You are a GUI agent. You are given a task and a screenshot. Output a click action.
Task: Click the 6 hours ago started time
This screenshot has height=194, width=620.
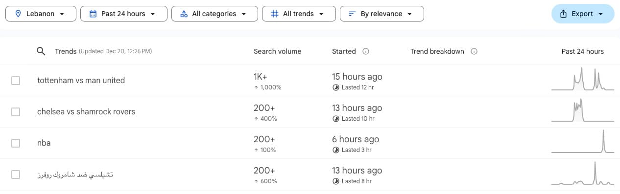tap(356, 139)
